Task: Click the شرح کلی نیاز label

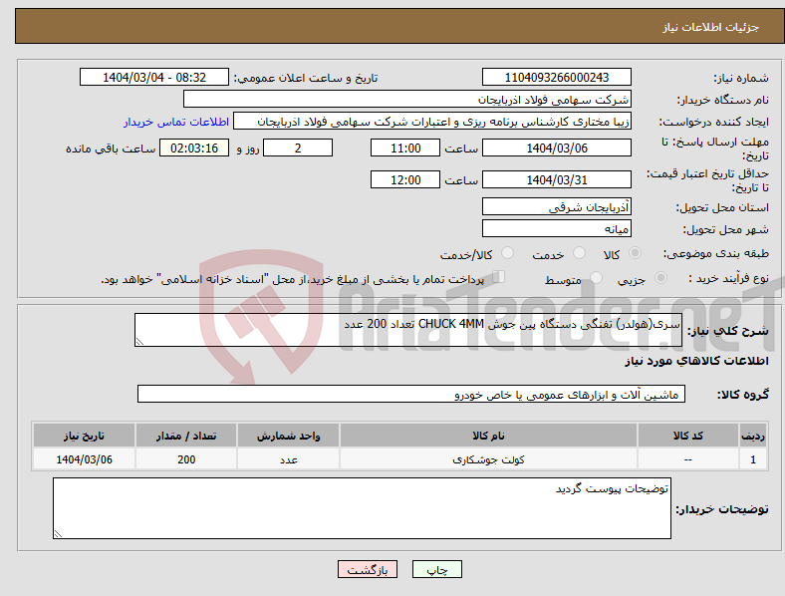Action: pyautogui.click(x=728, y=331)
